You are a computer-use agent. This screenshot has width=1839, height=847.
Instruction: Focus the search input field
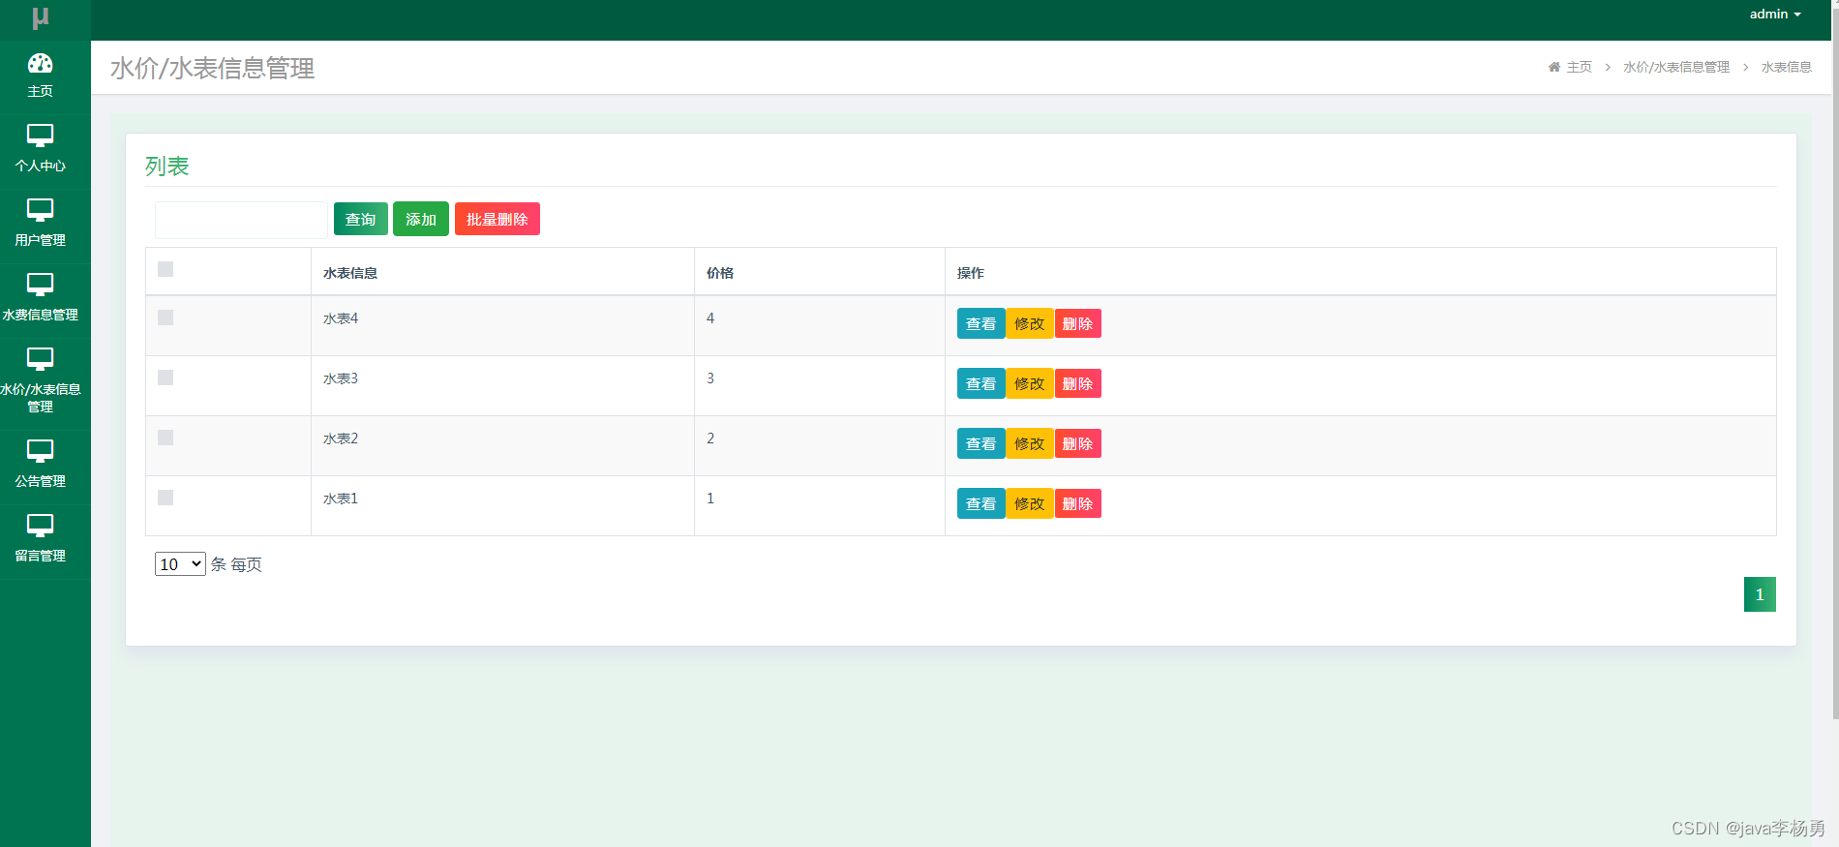(242, 220)
